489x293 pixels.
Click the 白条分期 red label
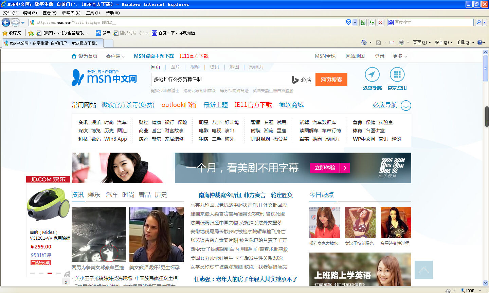click(x=41, y=262)
